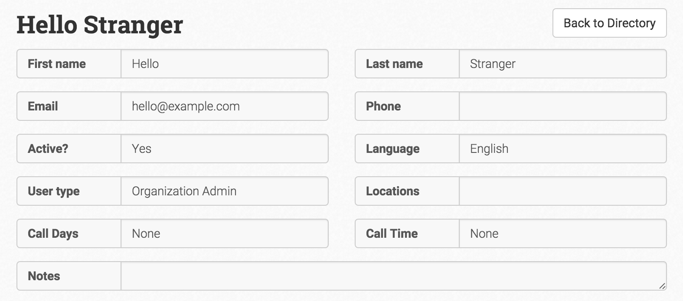Click the Locations label

click(393, 191)
